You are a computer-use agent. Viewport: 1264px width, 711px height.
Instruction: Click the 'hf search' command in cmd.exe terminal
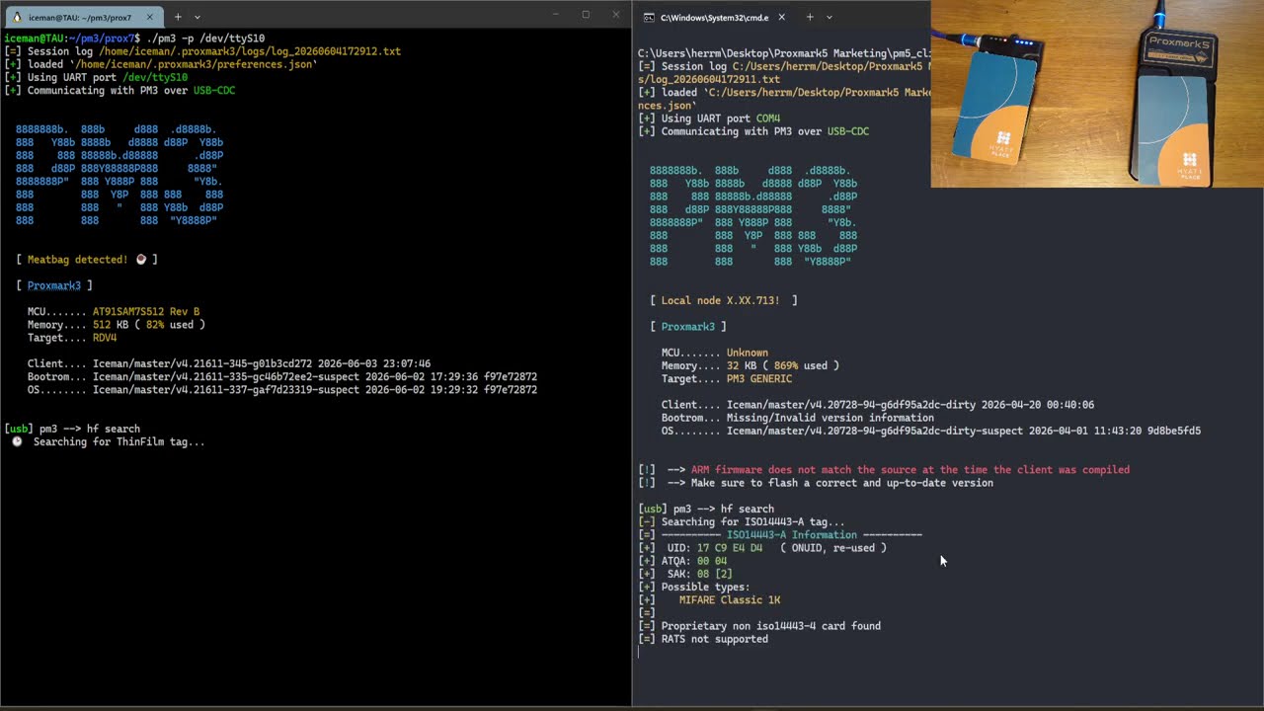pos(748,509)
